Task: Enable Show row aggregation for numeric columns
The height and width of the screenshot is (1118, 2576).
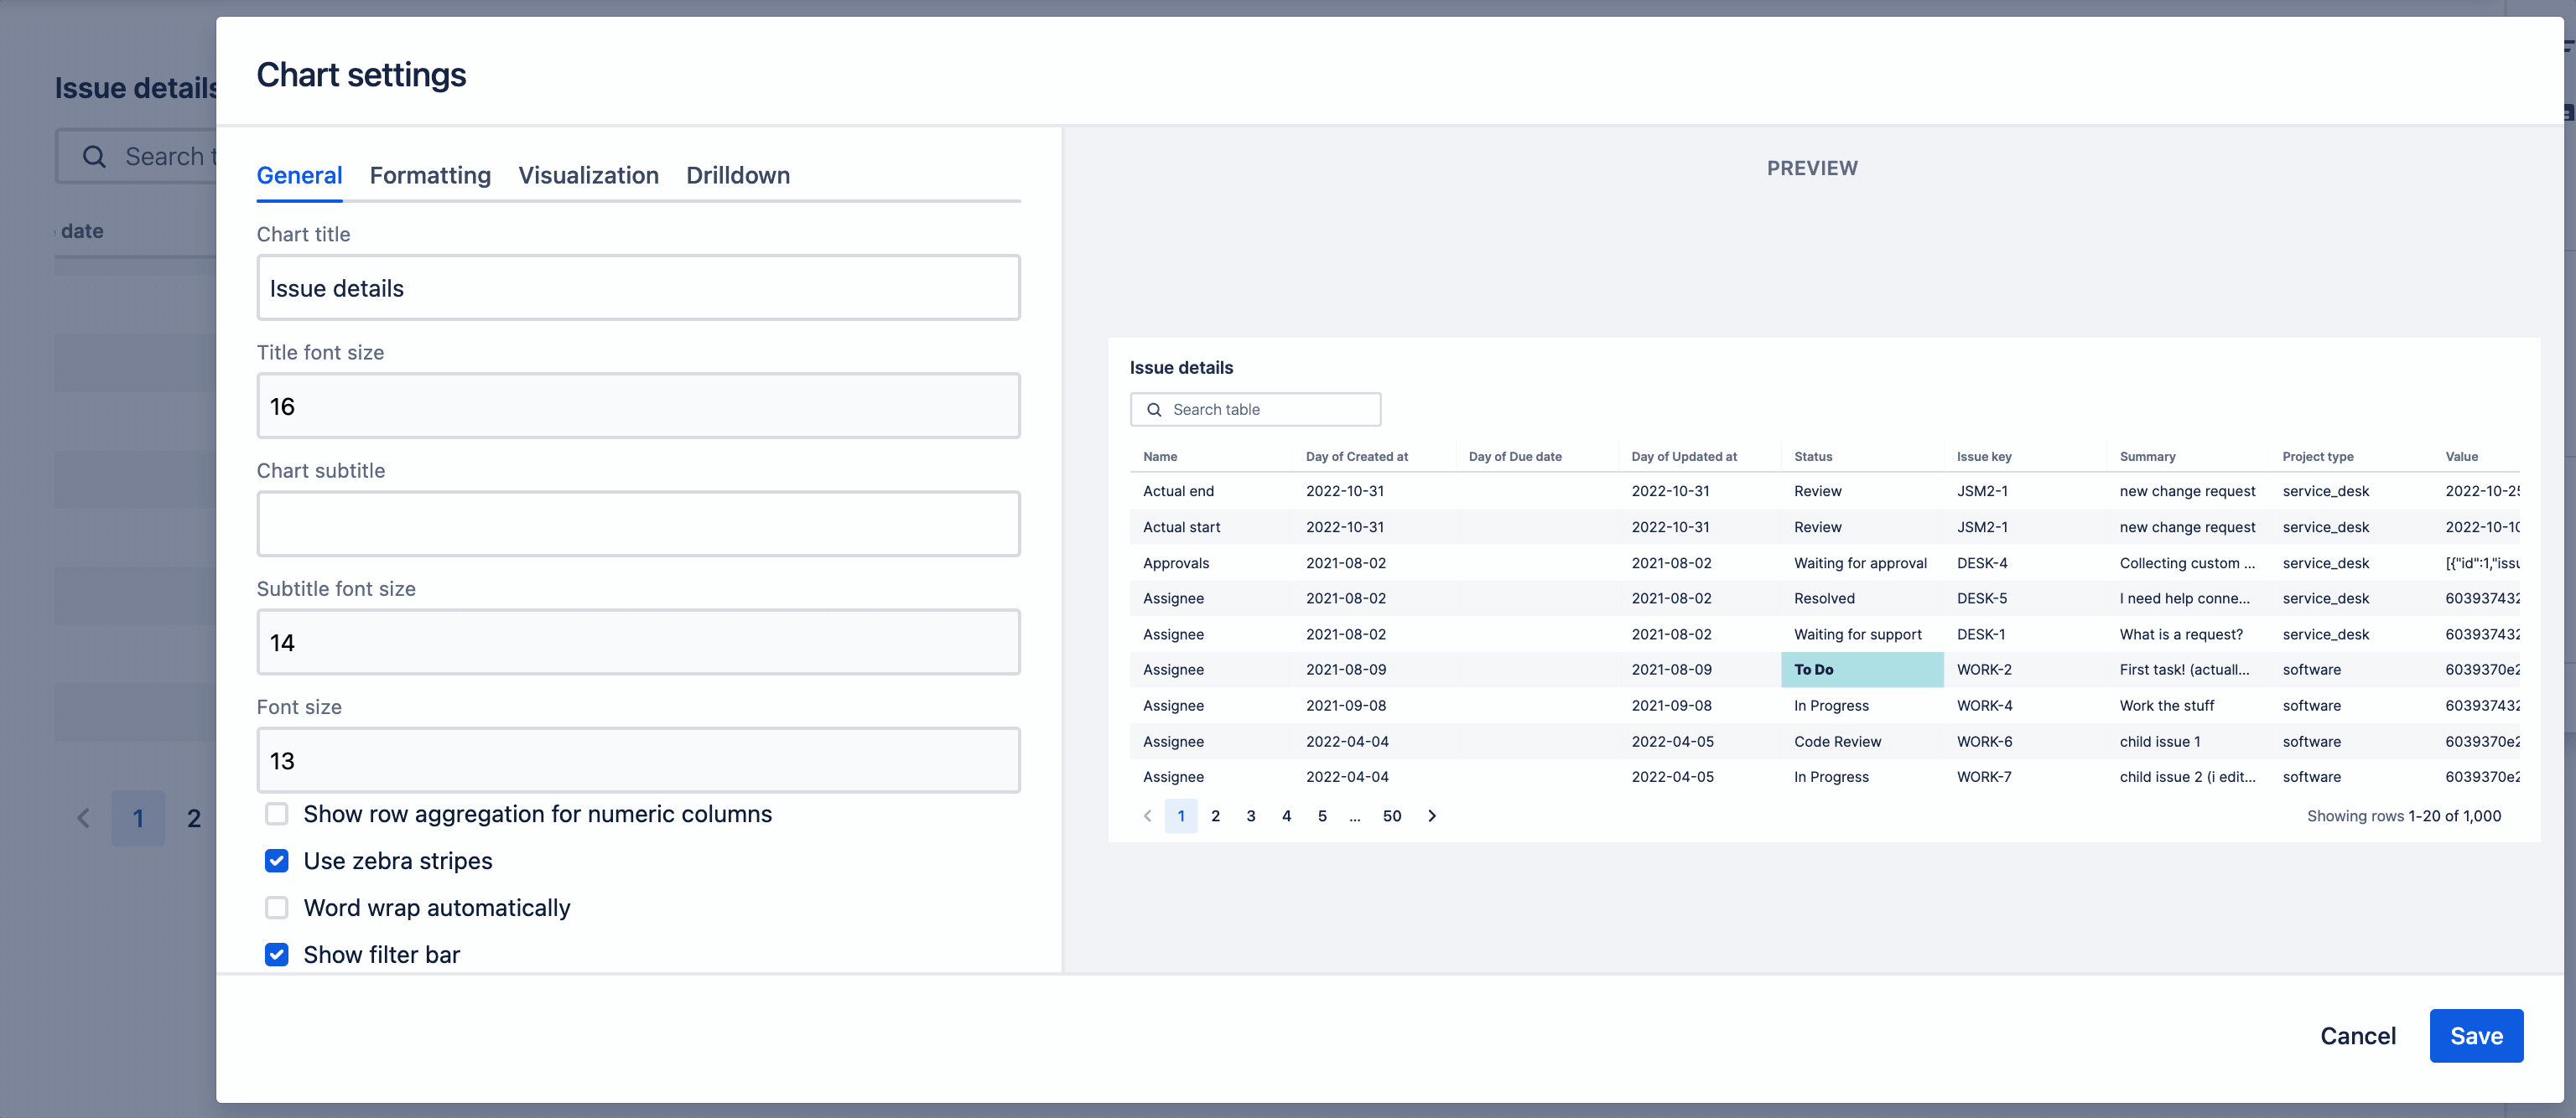Action: [276, 813]
